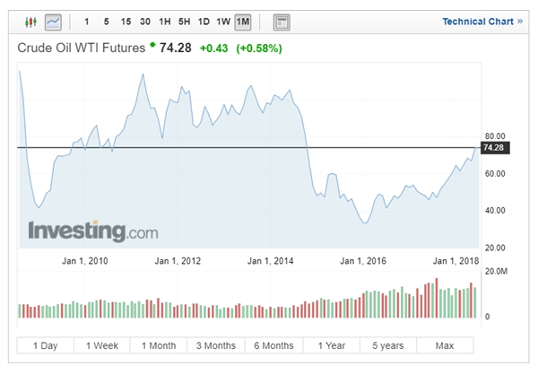The height and width of the screenshot is (375, 538).
Task: Show the 1 Week range
Action: coord(102,345)
